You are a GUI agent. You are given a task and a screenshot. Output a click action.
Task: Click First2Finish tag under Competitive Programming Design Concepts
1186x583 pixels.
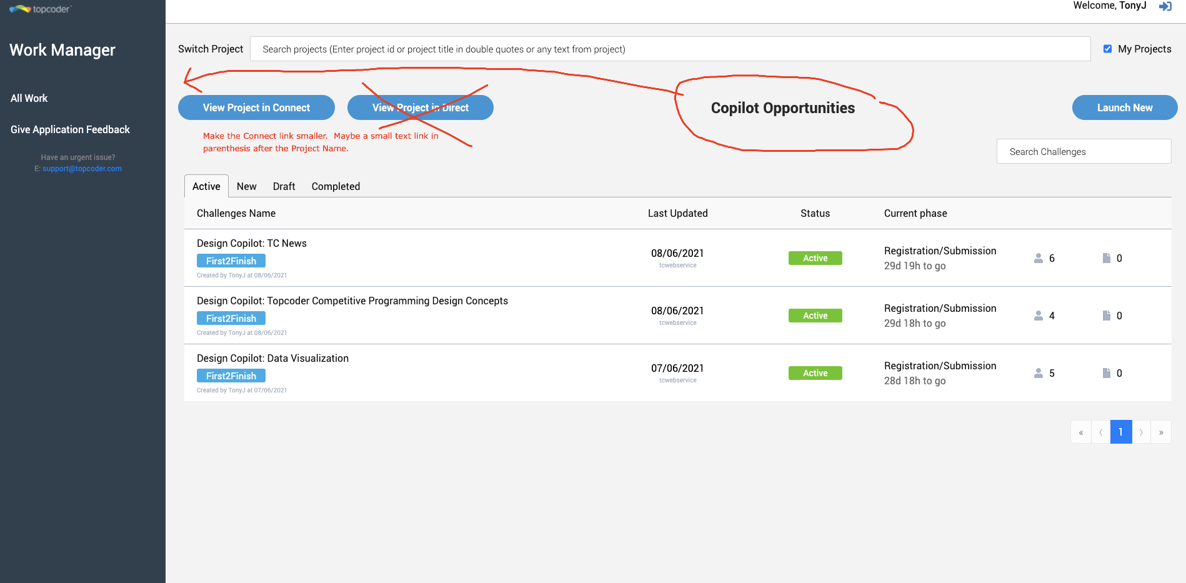point(231,318)
